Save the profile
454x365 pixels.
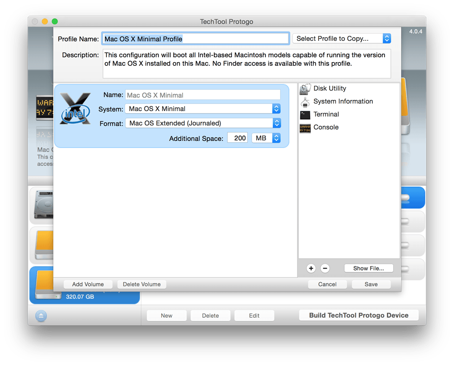pos(371,284)
